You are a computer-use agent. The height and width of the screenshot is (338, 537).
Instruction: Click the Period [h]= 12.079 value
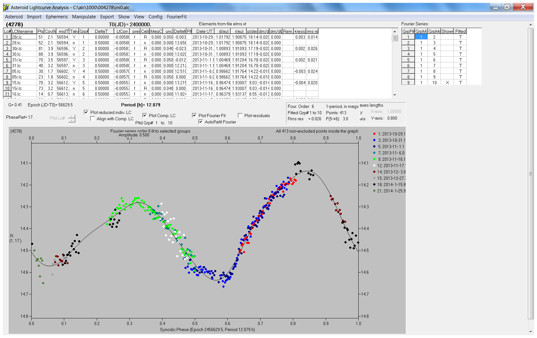(x=141, y=105)
